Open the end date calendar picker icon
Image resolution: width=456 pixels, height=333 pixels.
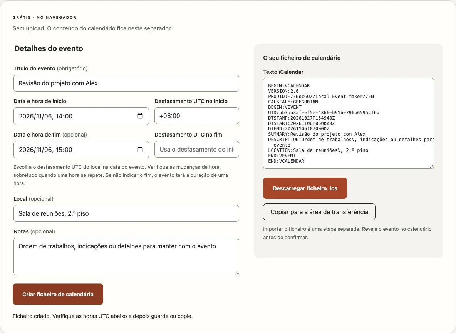pyautogui.click(x=140, y=149)
